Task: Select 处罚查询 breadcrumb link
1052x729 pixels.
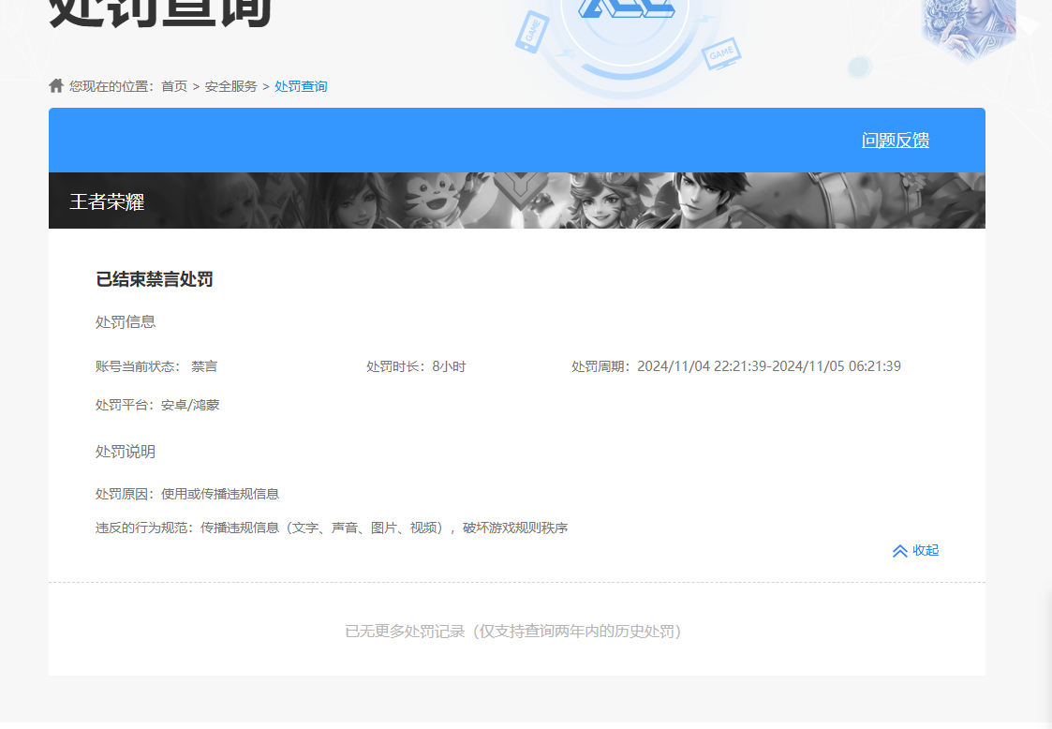Action: pos(301,86)
